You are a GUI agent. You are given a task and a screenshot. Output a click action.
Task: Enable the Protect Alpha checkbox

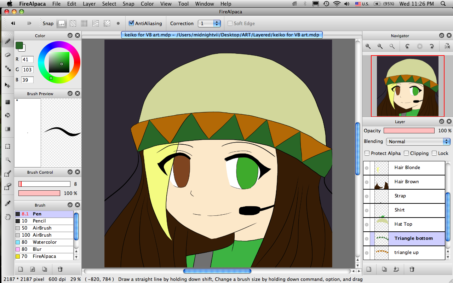coord(367,153)
